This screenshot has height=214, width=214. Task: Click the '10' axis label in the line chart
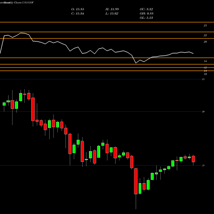point(205,74)
